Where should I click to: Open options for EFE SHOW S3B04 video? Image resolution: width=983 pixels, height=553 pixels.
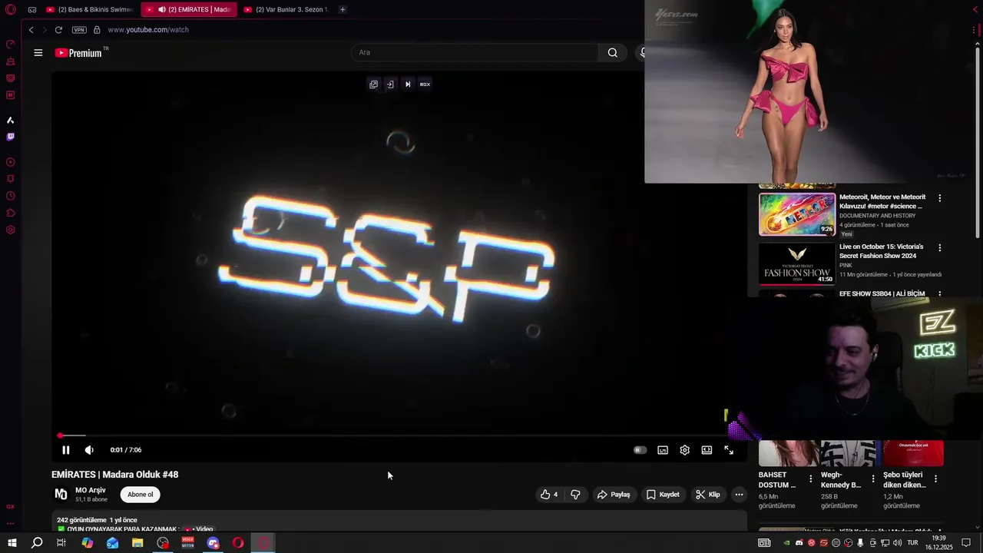[x=939, y=294]
